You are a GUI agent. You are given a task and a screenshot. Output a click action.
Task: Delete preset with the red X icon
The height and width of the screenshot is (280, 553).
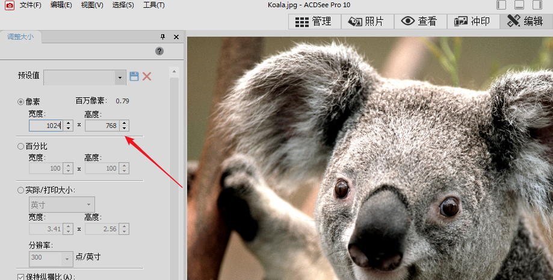(x=147, y=76)
